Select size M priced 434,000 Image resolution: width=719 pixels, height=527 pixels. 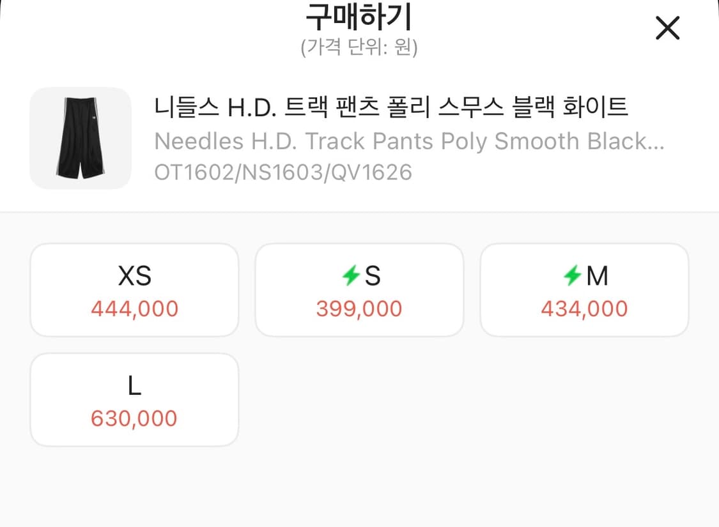(x=584, y=289)
